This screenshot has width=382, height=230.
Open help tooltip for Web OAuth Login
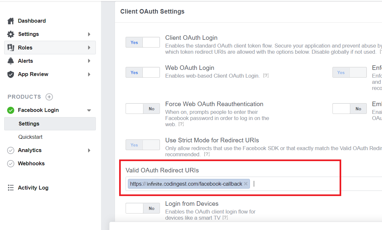[266, 76]
